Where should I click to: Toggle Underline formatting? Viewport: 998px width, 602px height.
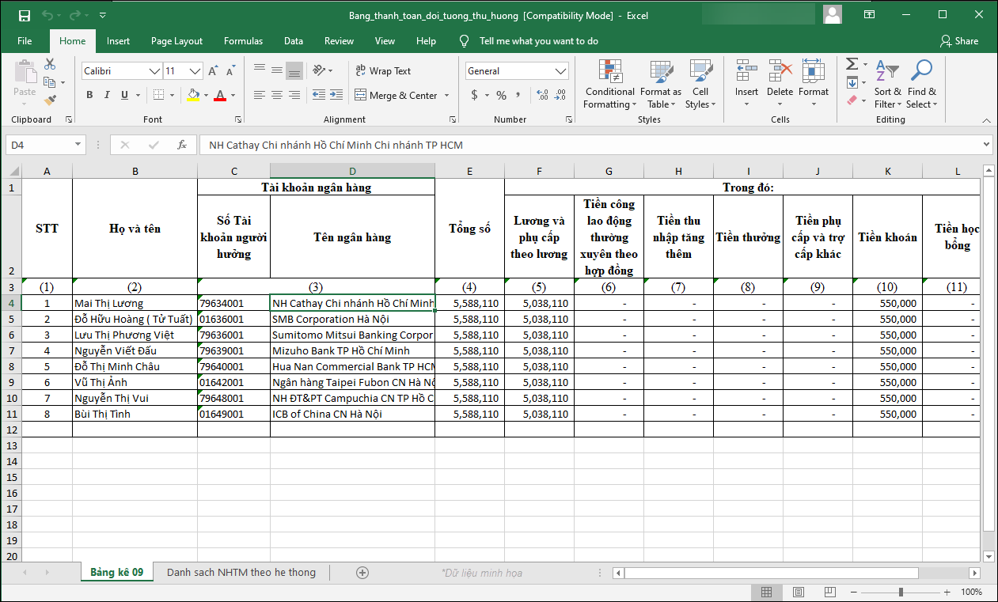125,95
